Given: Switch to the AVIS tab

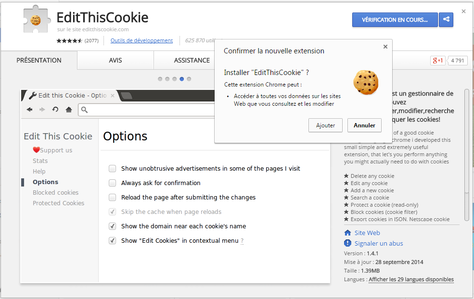Looking at the screenshot, I should point(115,61).
